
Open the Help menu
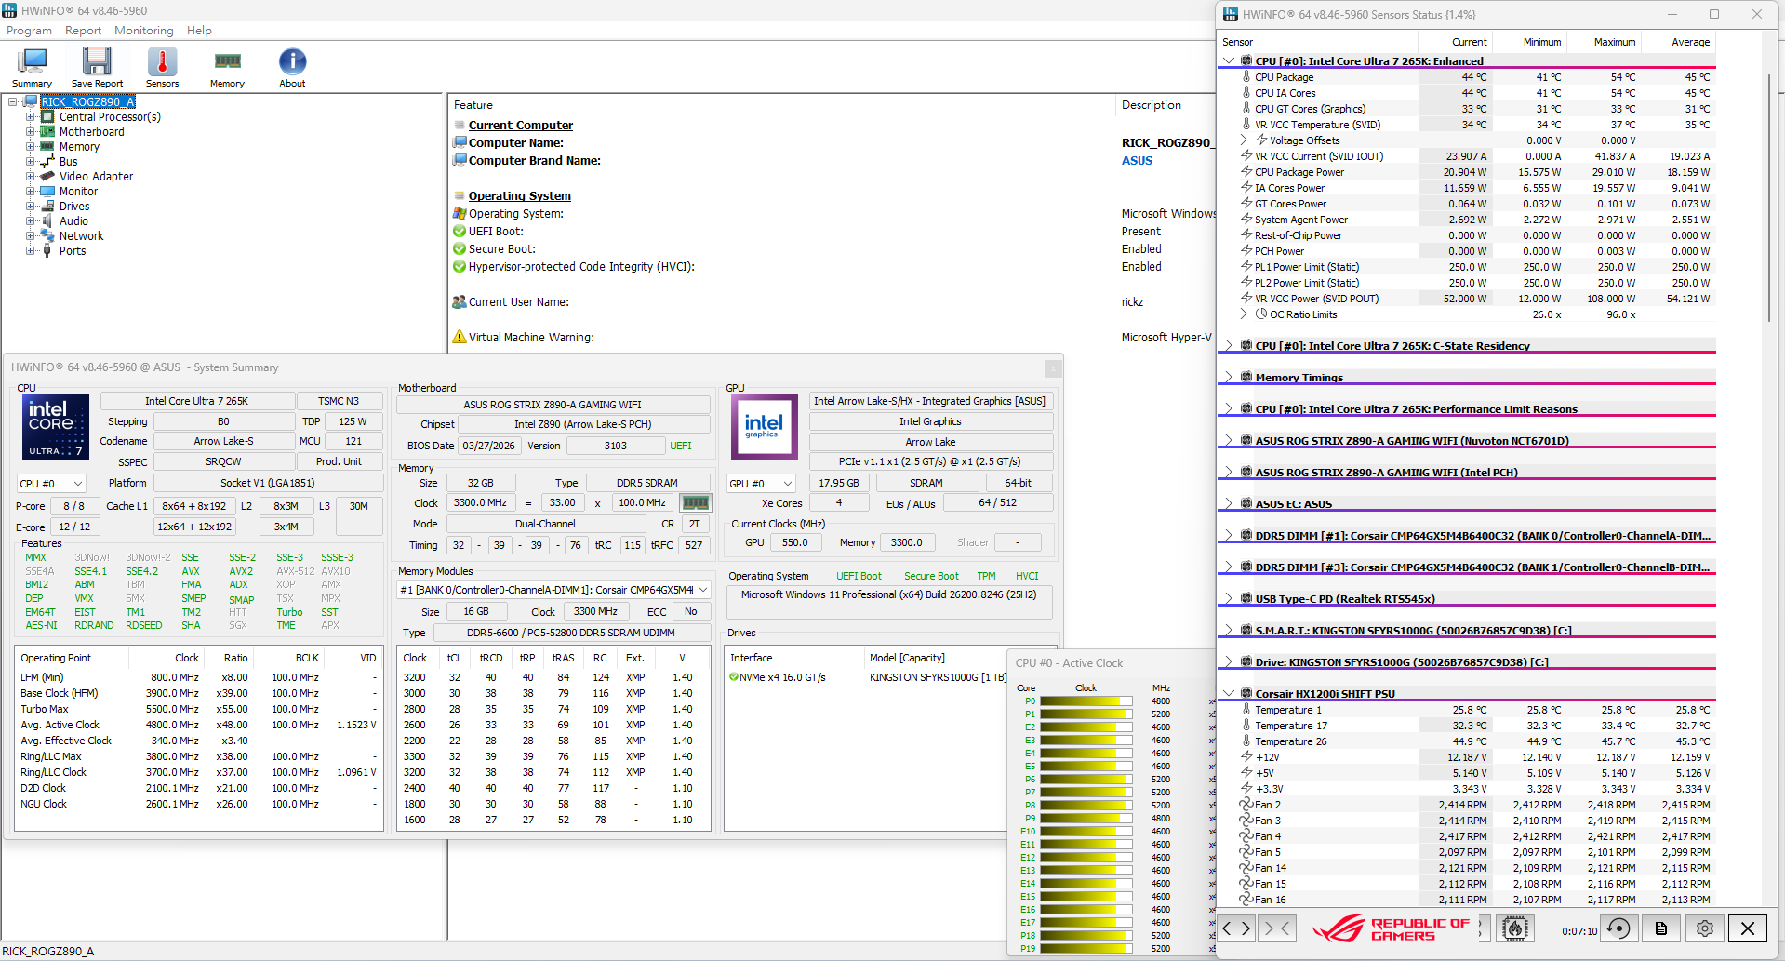[x=199, y=31]
